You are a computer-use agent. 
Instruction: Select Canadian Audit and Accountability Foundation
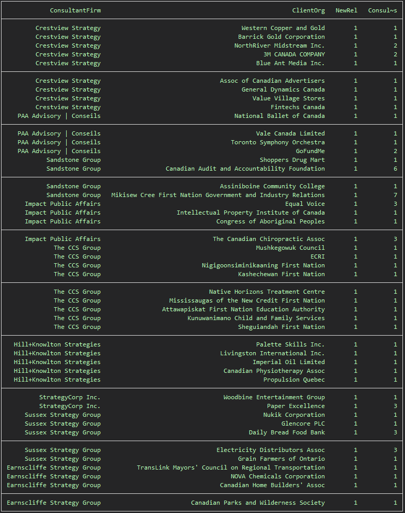[x=245, y=169]
